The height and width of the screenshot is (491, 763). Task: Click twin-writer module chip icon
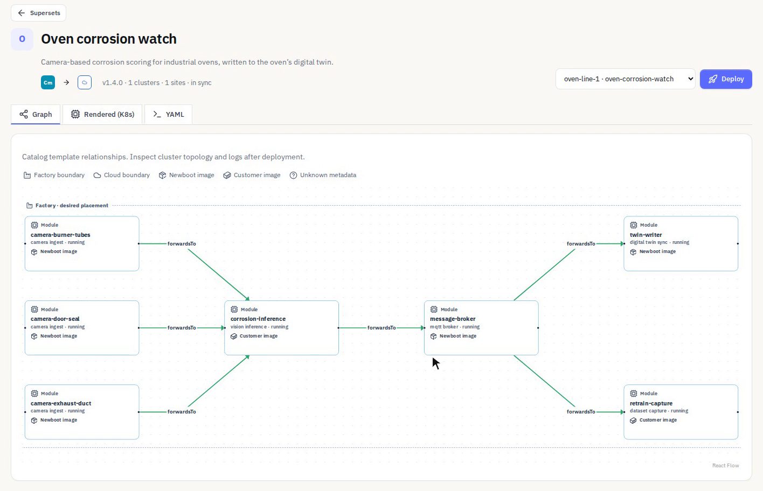point(634,225)
